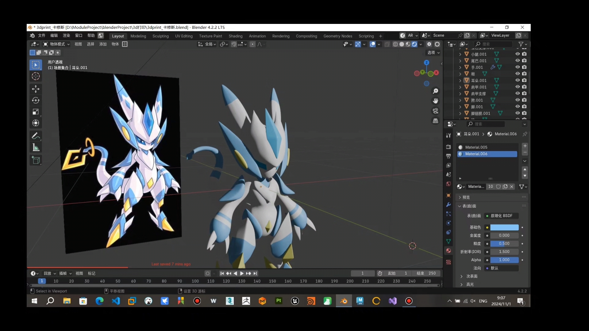The height and width of the screenshot is (331, 589).
Task: Click the remove material slot minus button
Action: coord(525,152)
